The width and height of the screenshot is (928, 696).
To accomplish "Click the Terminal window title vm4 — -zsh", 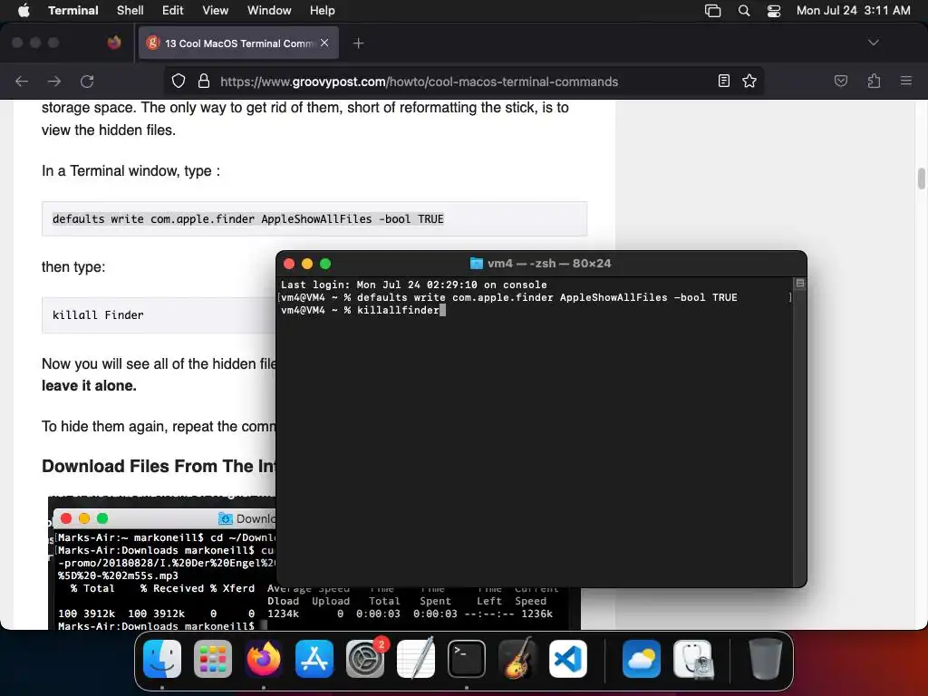I will click(x=548, y=264).
